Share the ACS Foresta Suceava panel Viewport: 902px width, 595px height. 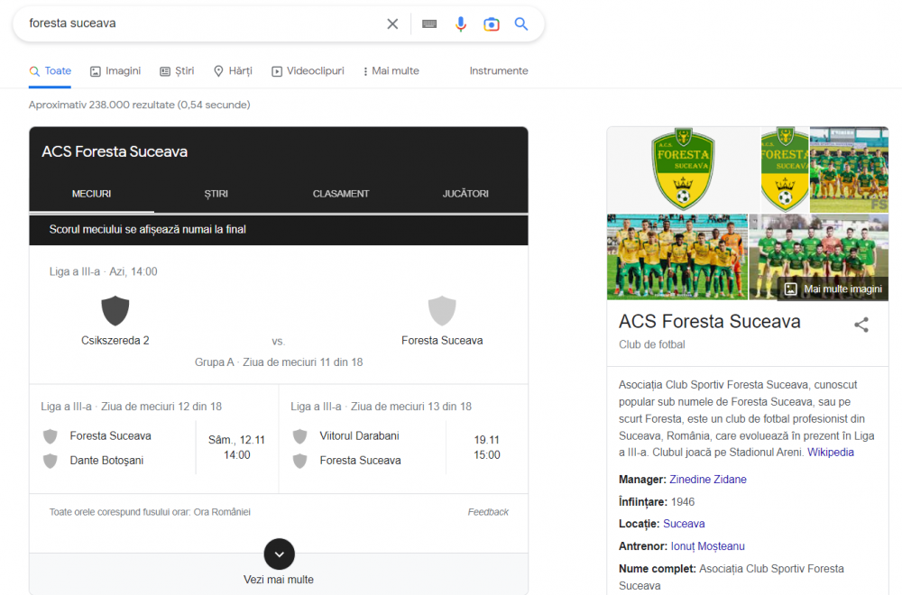(x=861, y=325)
